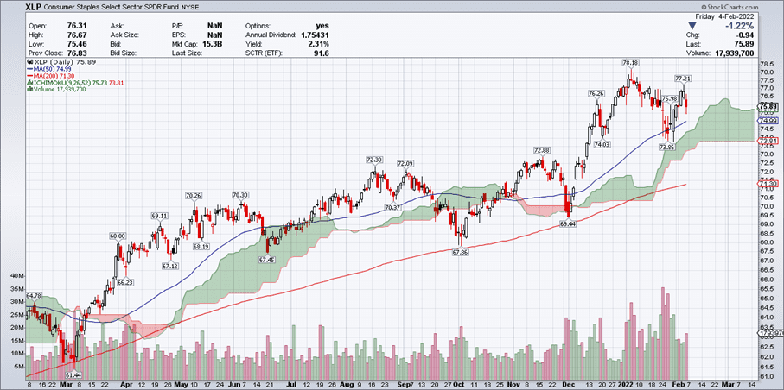This screenshot has height=390, width=784.
Task: Click the 70.26 high price label
Action: tap(193, 196)
